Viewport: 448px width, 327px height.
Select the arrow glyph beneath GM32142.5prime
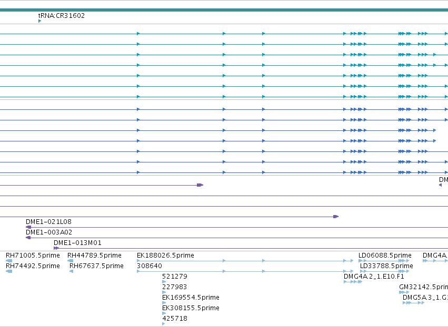[404, 292]
